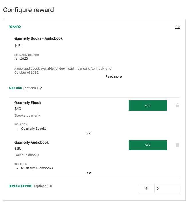Focus the bonus support amount field
188x205 pixels.
[167, 188]
